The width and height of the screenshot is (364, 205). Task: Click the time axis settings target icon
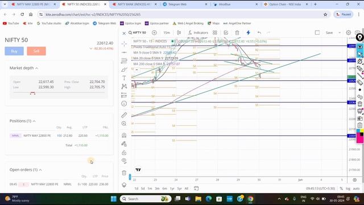[354, 180]
